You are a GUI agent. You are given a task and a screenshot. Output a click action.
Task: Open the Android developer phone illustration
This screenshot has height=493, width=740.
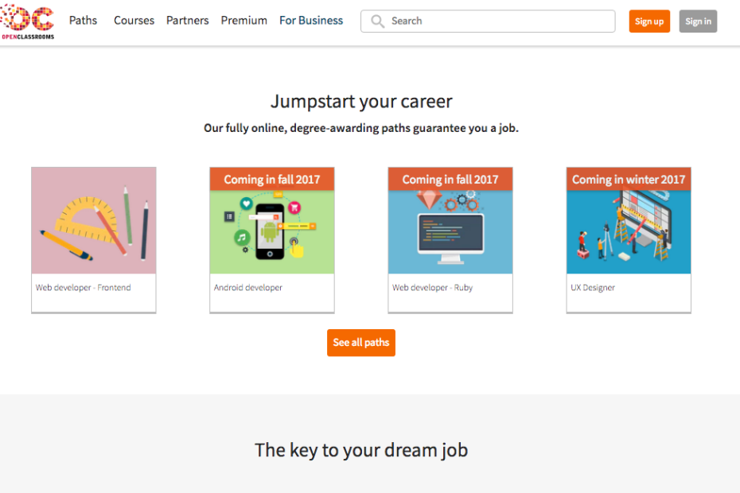pyautogui.click(x=272, y=231)
